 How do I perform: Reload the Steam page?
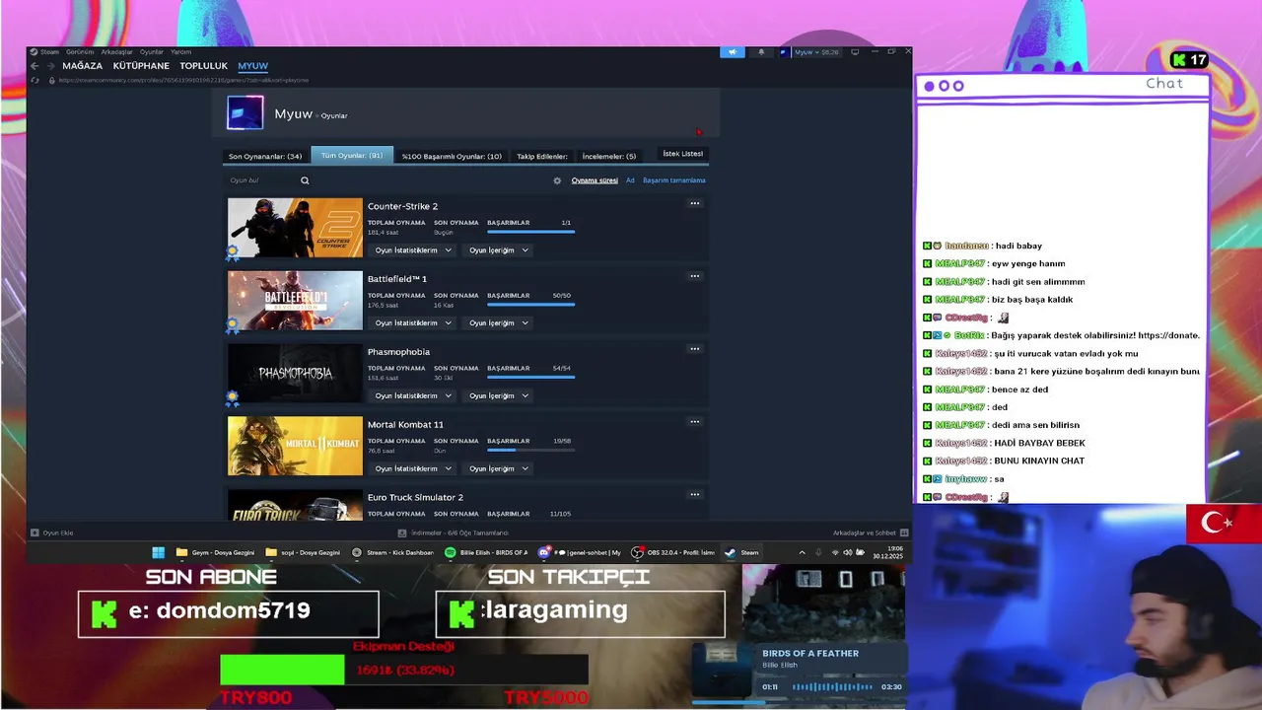35,80
